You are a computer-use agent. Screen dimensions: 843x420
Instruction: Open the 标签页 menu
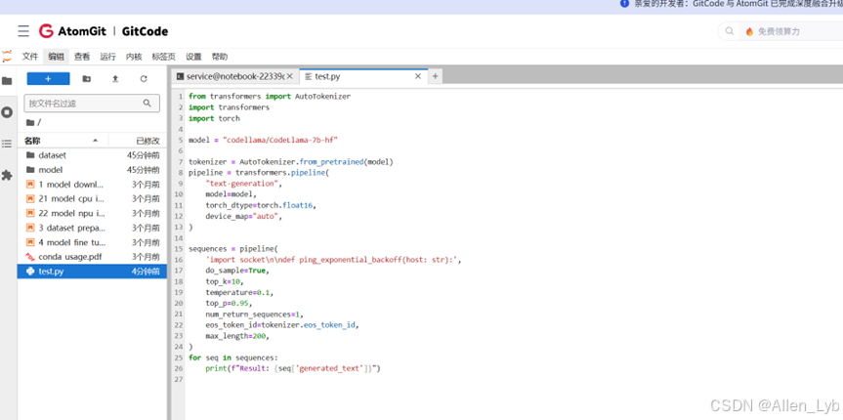163,57
